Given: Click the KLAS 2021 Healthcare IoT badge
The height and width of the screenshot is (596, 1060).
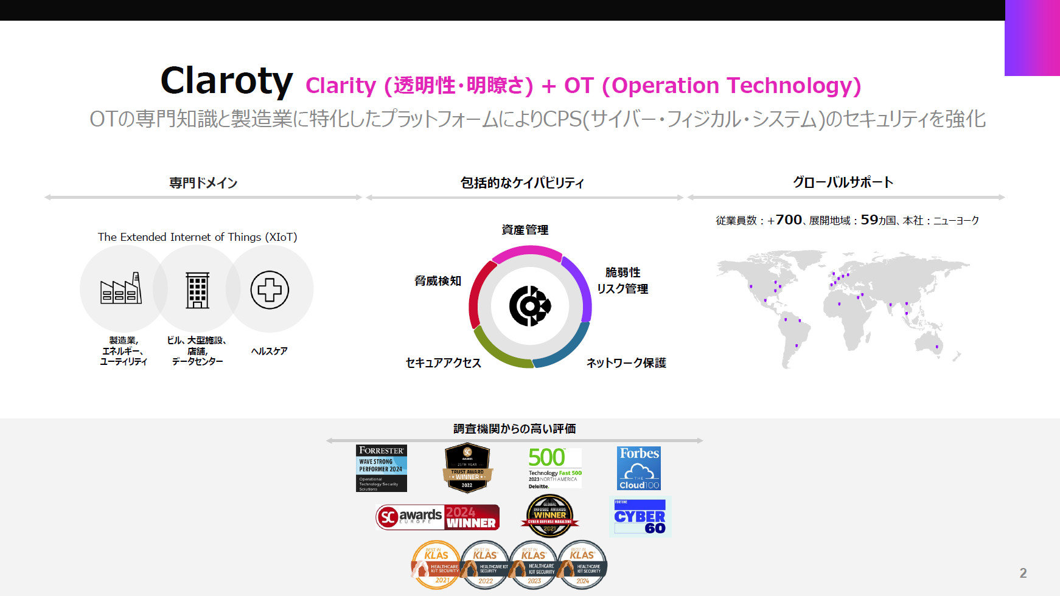Looking at the screenshot, I should point(436,565).
